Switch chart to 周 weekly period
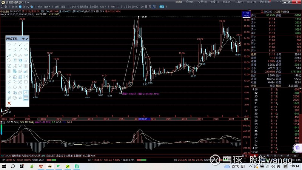The image size is (302, 170). point(150,6)
